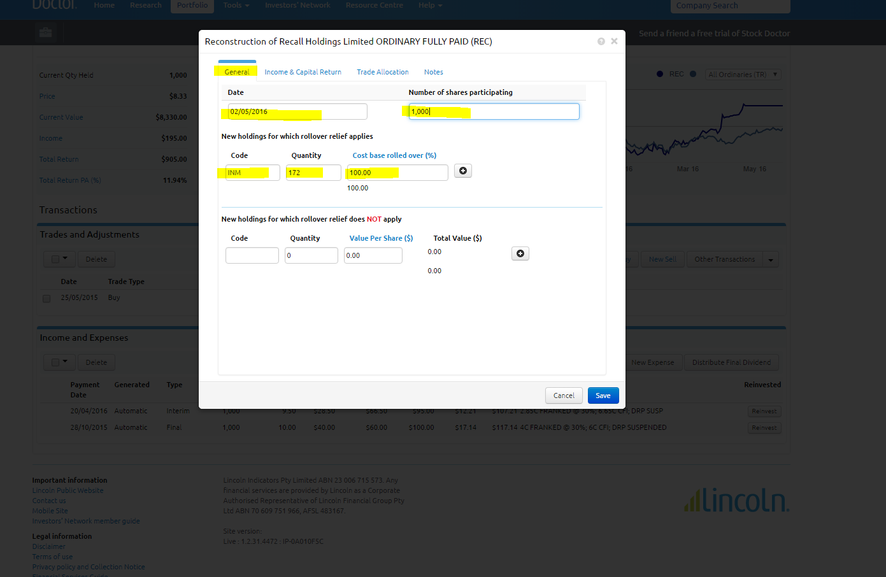Click the Other Transactions button
Screen dimensions: 886x577
[724, 259]
